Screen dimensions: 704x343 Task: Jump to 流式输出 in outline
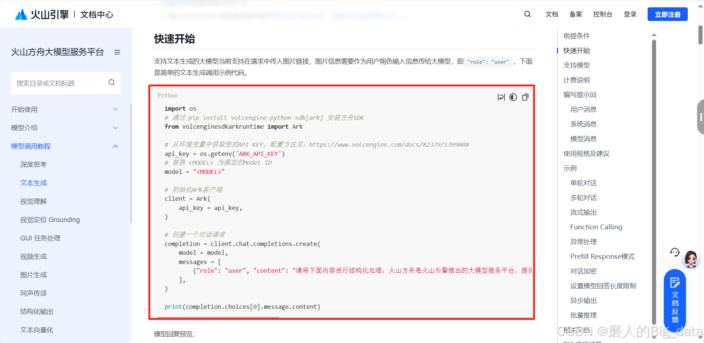tap(583, 212)
